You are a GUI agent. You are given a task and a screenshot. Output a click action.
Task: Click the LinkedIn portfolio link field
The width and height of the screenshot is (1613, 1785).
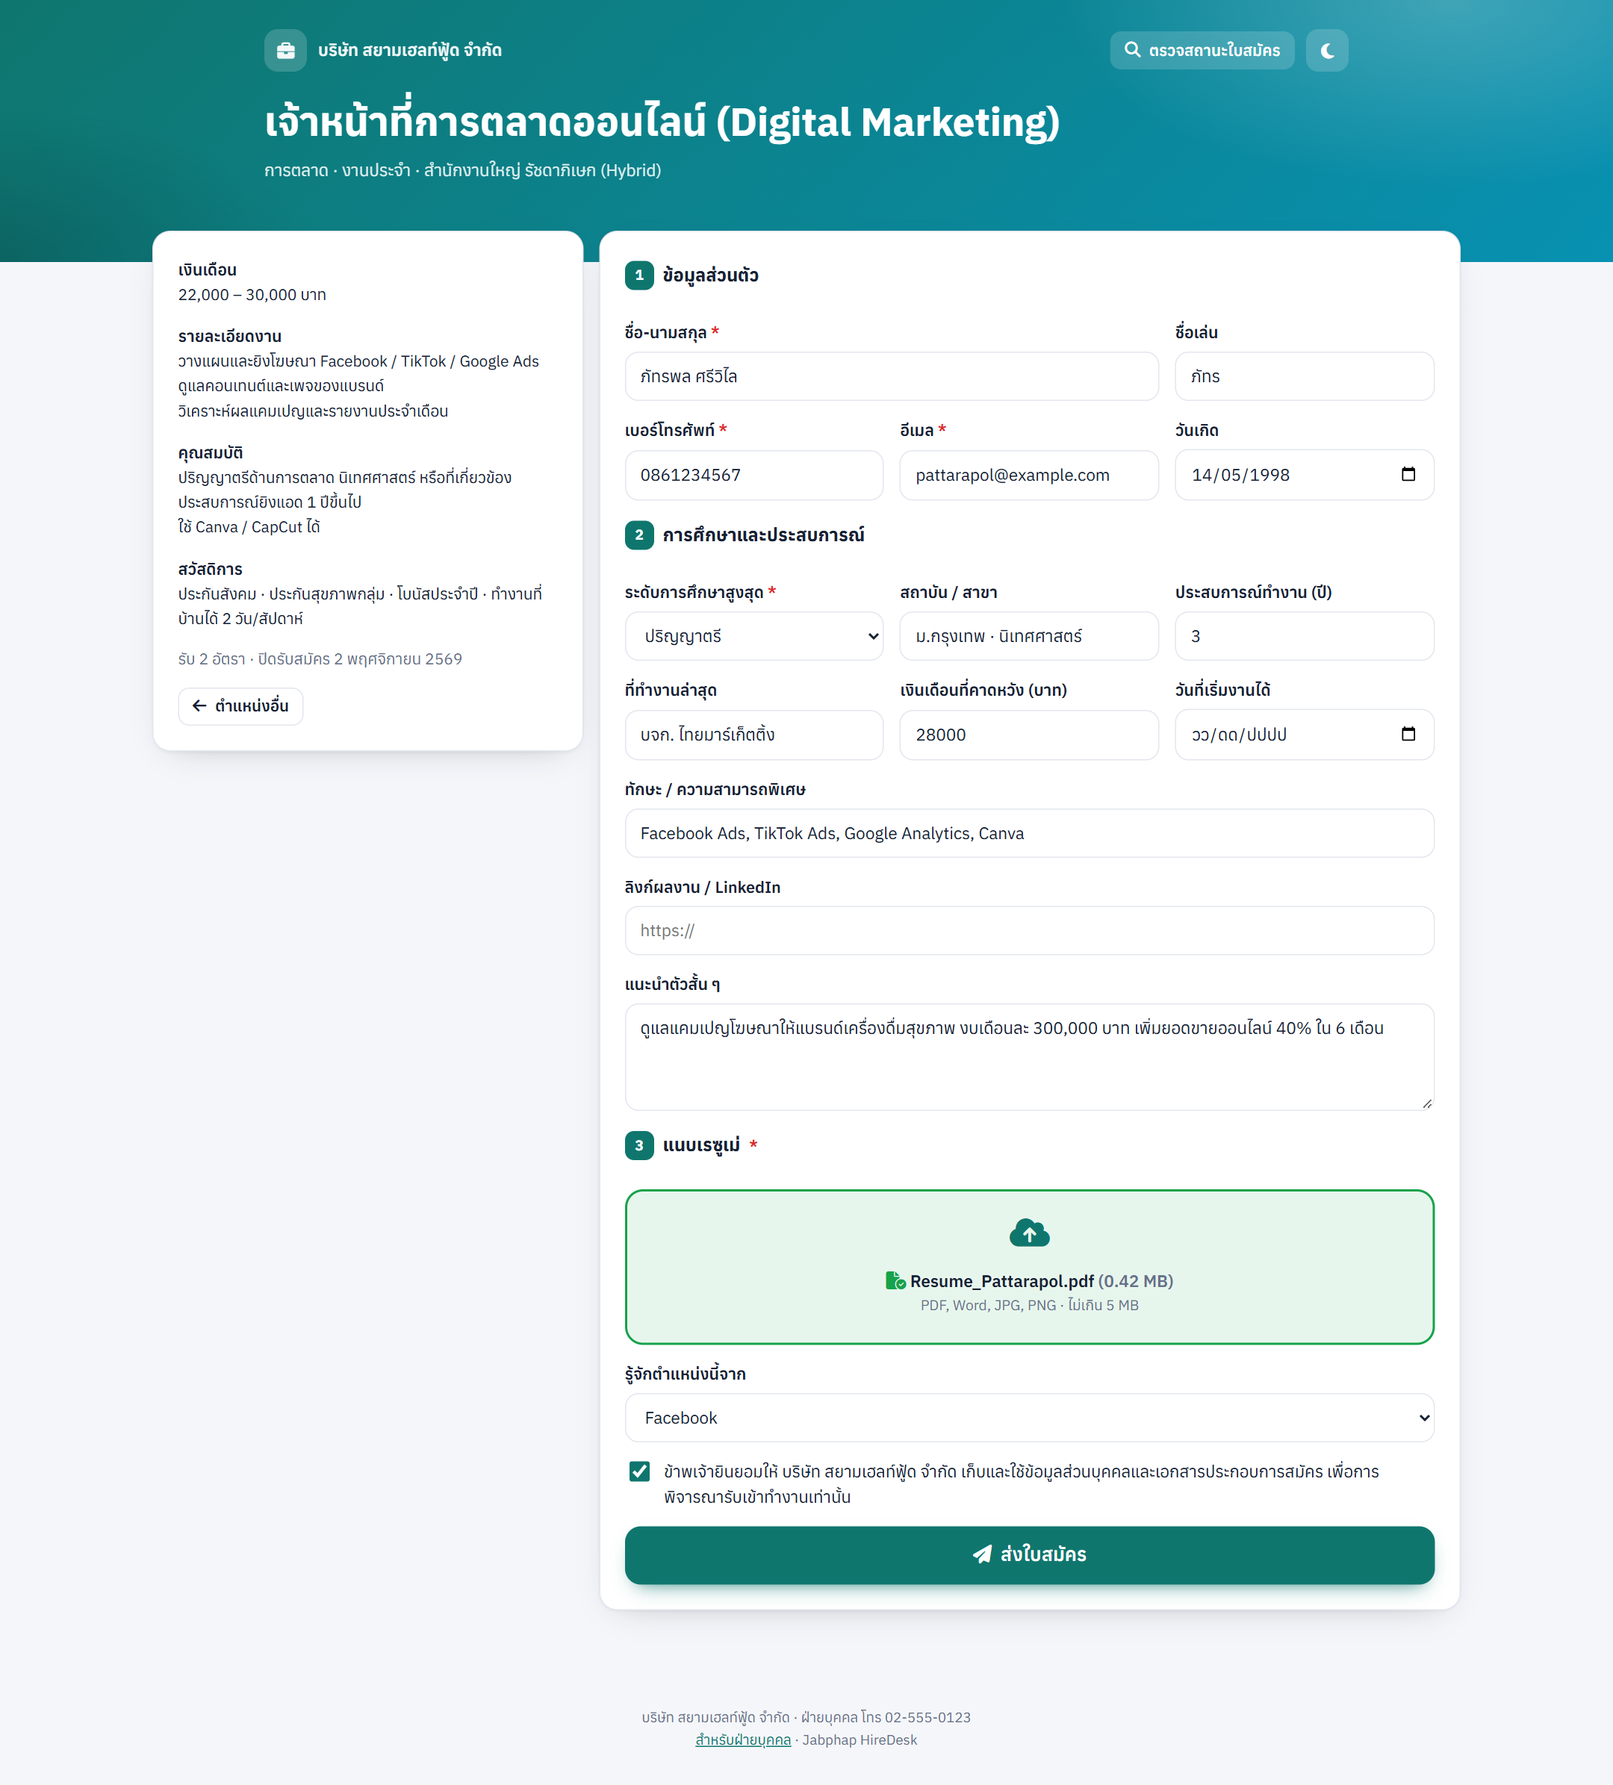pos(1029,930)
